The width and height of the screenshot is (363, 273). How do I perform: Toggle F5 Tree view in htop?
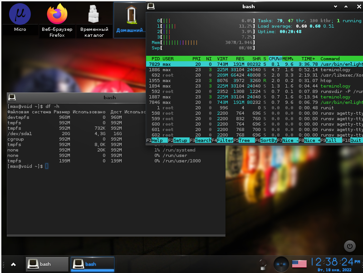[244, 141]
